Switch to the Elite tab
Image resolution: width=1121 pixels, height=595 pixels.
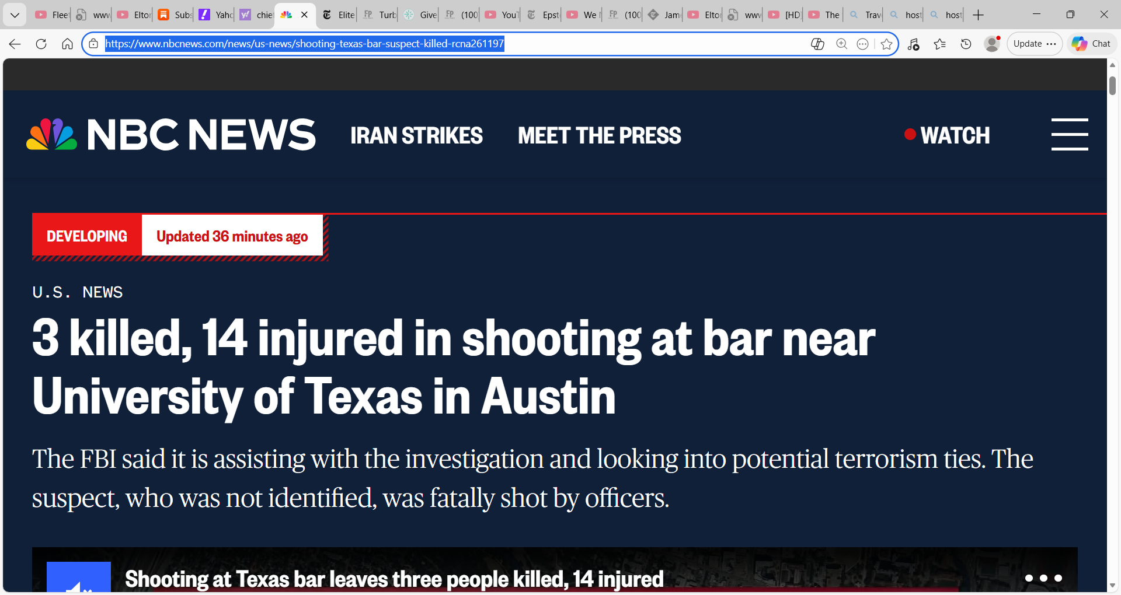(339, 15)
